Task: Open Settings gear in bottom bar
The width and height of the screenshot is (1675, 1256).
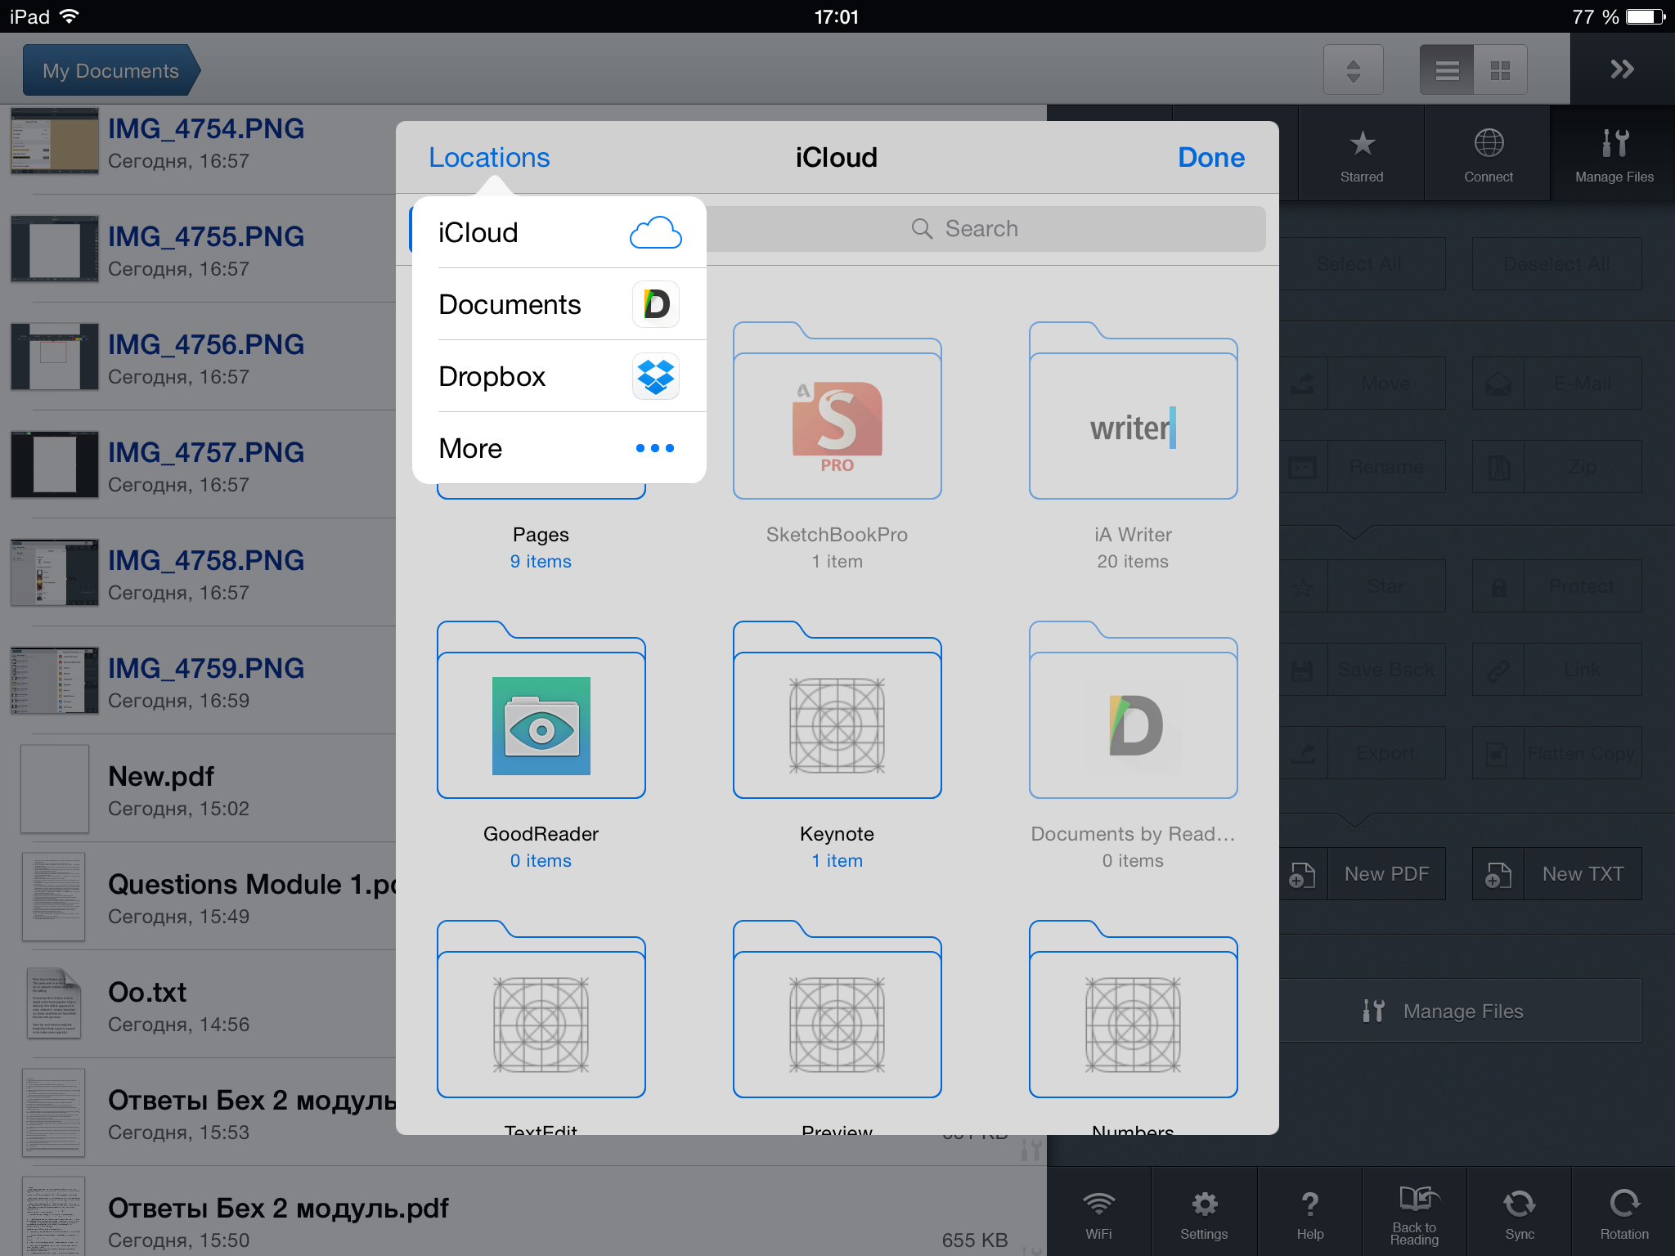Action: pyautogui.click(x=1203, y=1213)
